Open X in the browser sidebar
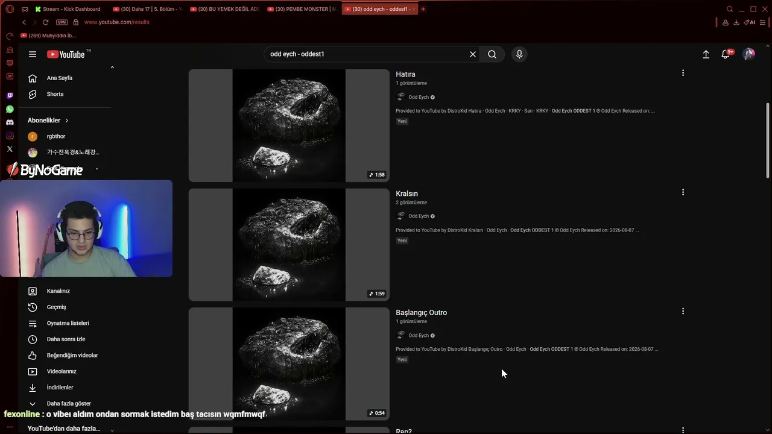Image resolution: width=772 pixels, height=434 pixels. click(x=10, y=149)
